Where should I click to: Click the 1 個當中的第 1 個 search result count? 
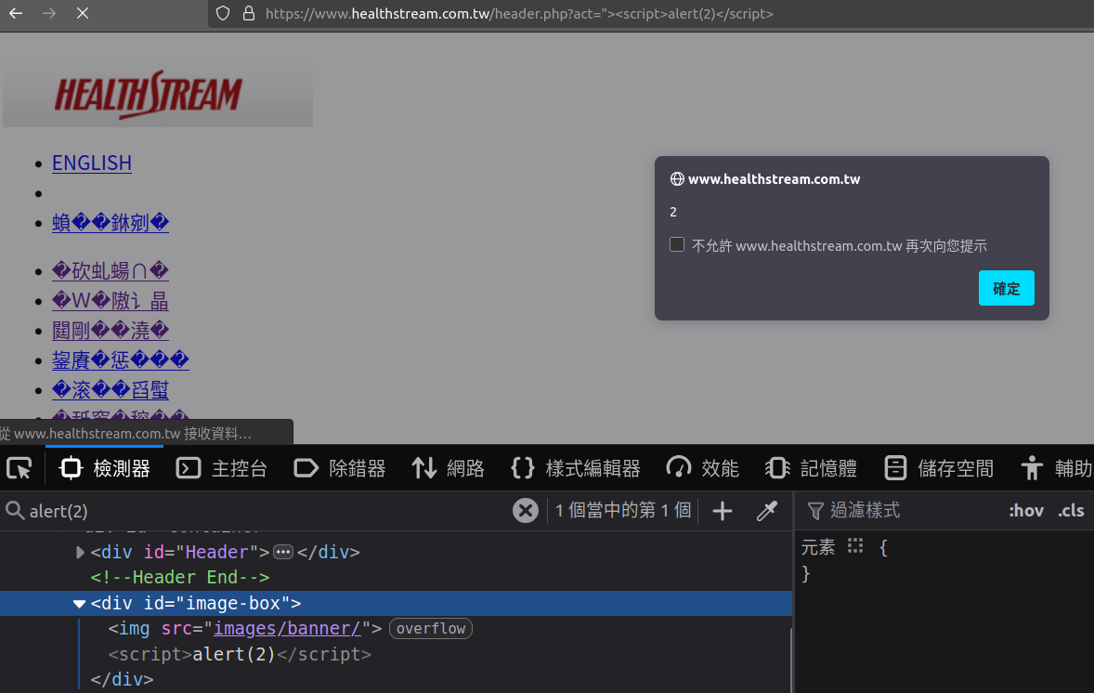click(623, 510)
